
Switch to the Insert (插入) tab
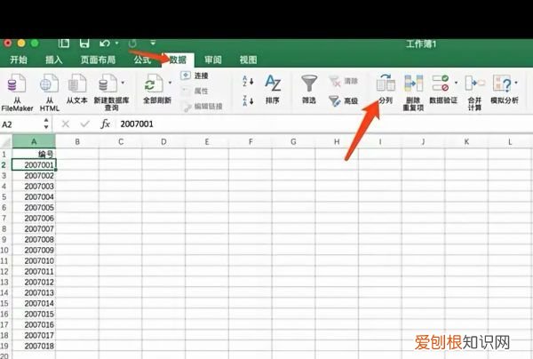(x=53, y=60)
